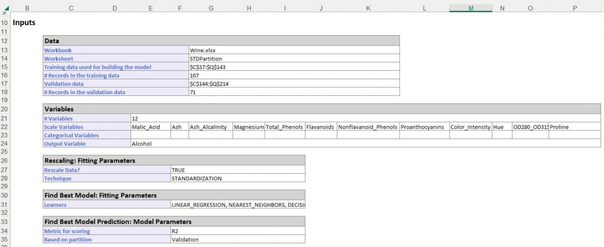The image size is (604, 247).
Task: Select column M header
Action: tap(470, 8)
